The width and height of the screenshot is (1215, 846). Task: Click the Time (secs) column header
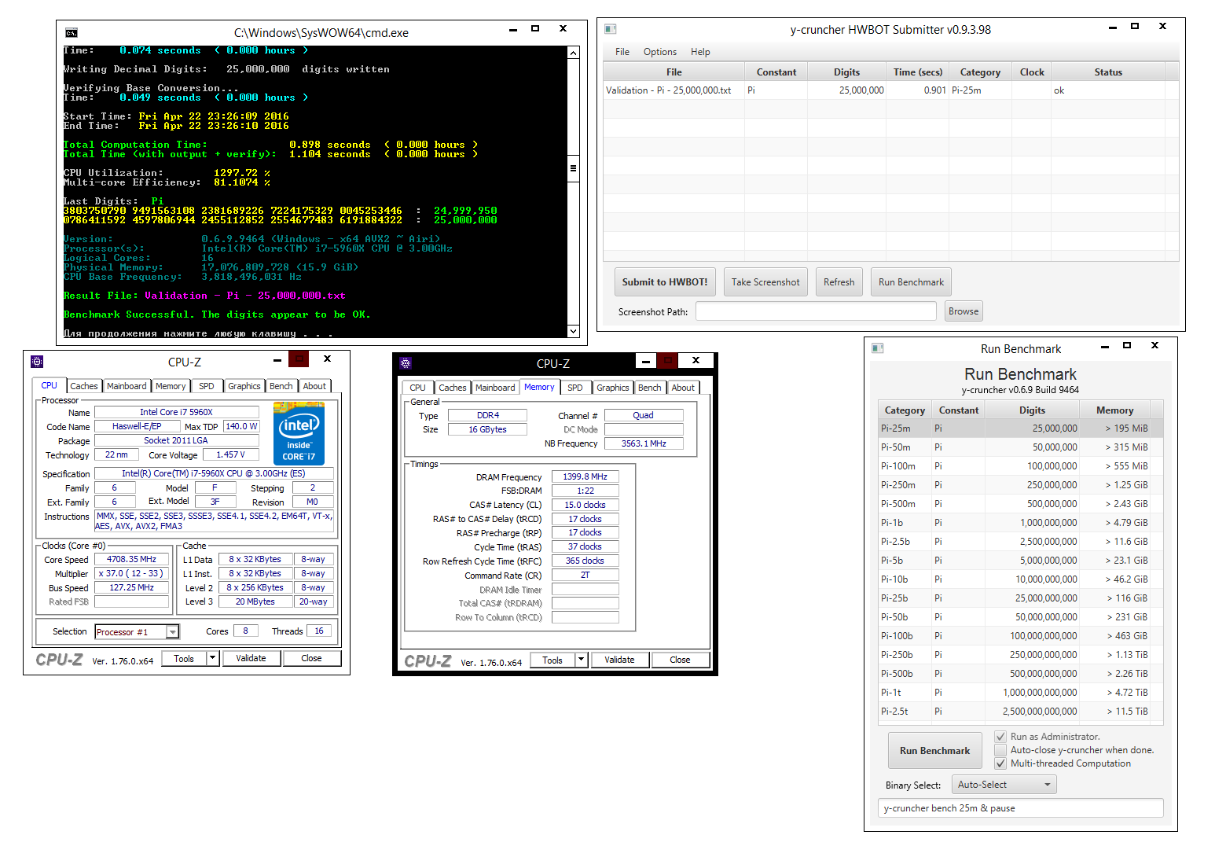pos(917,72)
